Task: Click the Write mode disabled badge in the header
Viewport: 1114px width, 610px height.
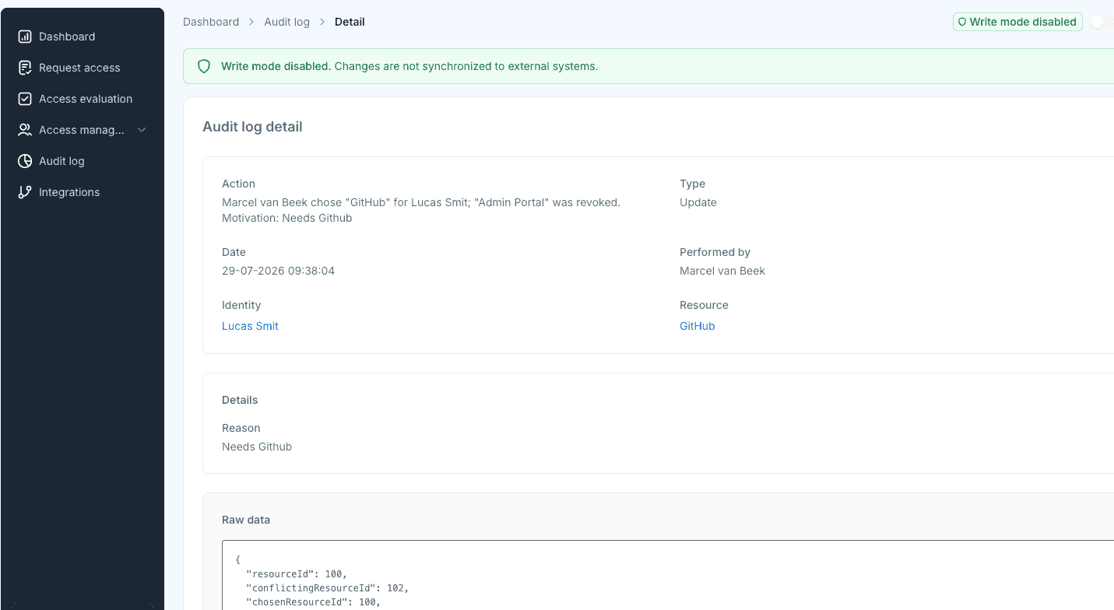Action: tap(1017, 22)
